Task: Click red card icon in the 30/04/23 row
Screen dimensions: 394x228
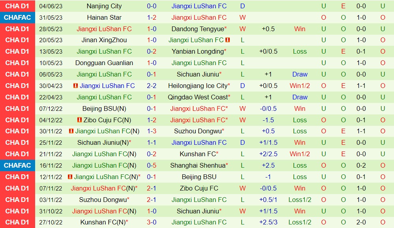Action: click(x=75, y=86)
